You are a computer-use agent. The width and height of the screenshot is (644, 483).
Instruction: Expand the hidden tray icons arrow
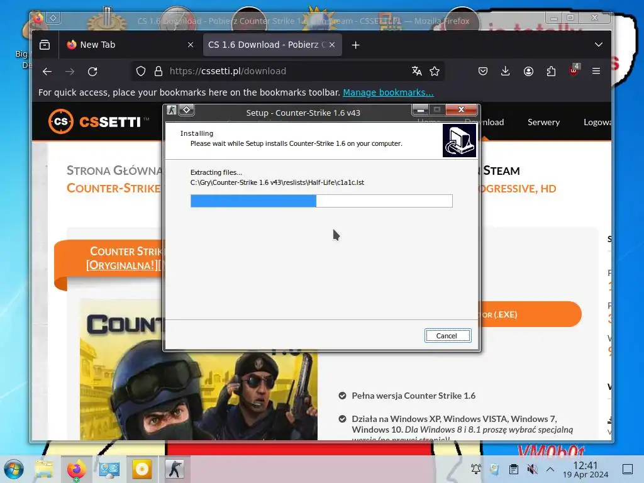click(x=550, y=469)
